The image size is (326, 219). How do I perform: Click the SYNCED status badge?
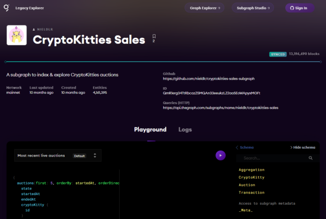click(x=277, y=53)
